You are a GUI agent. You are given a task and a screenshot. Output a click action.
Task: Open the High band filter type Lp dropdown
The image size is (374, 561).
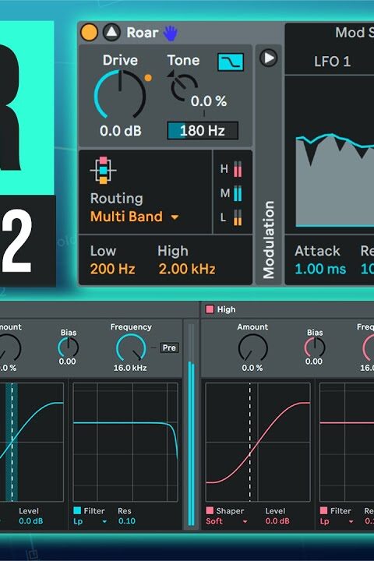click(337, 521)
